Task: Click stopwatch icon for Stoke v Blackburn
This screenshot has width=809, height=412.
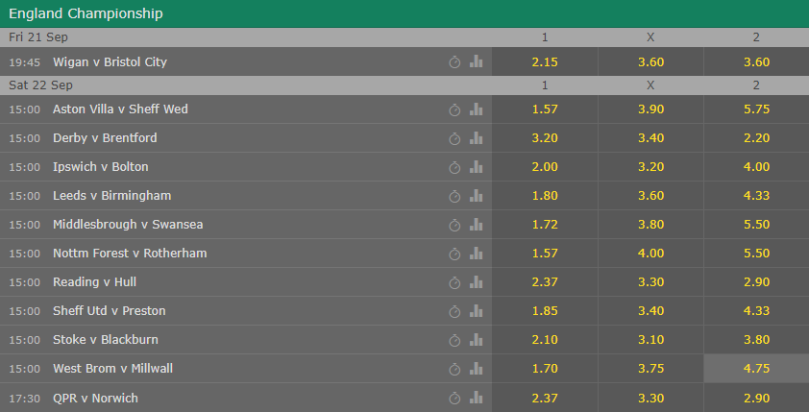Action: click(454, 340)
